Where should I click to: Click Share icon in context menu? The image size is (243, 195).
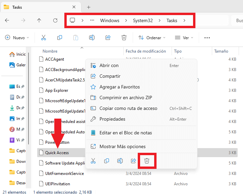[133, 161]
